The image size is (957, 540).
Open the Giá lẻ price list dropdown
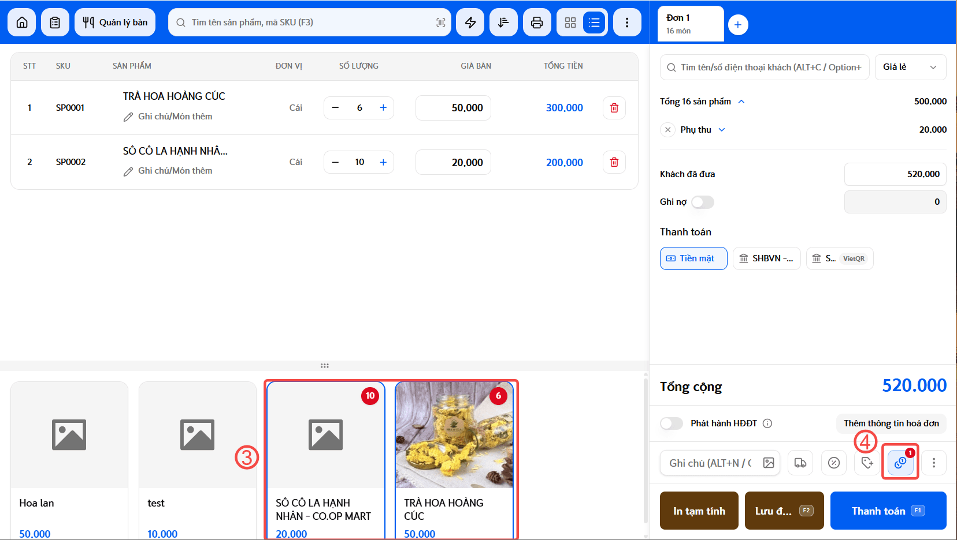pos(910,67)
